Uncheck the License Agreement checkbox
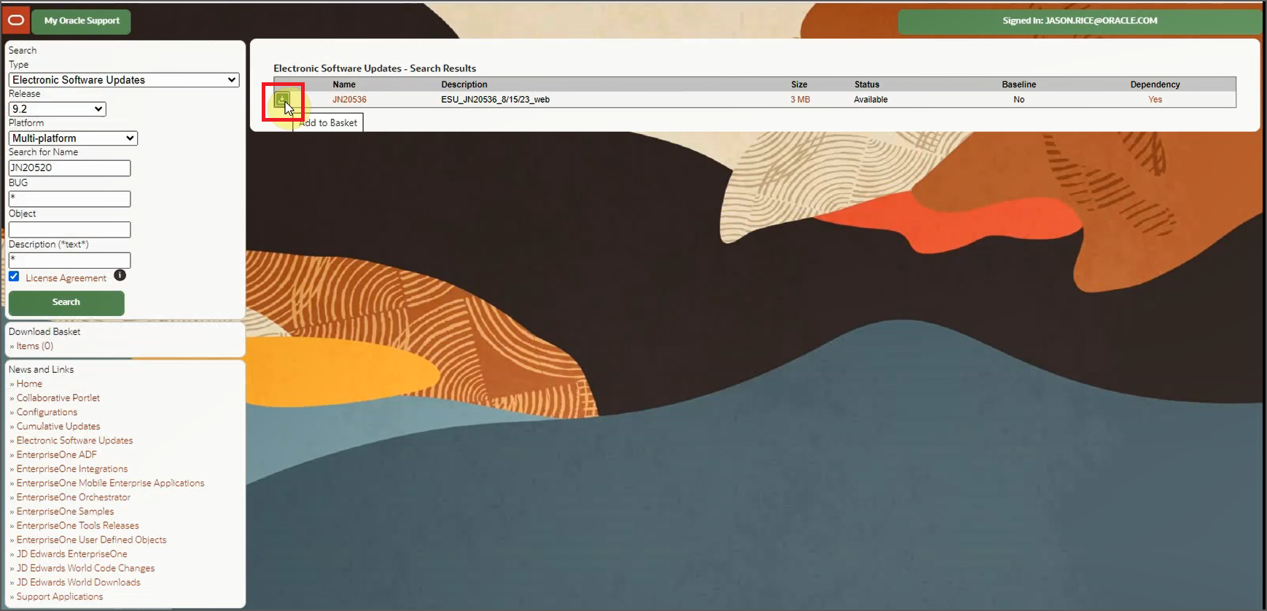Viewport: 1267px width, 611px height. point(14,277)
